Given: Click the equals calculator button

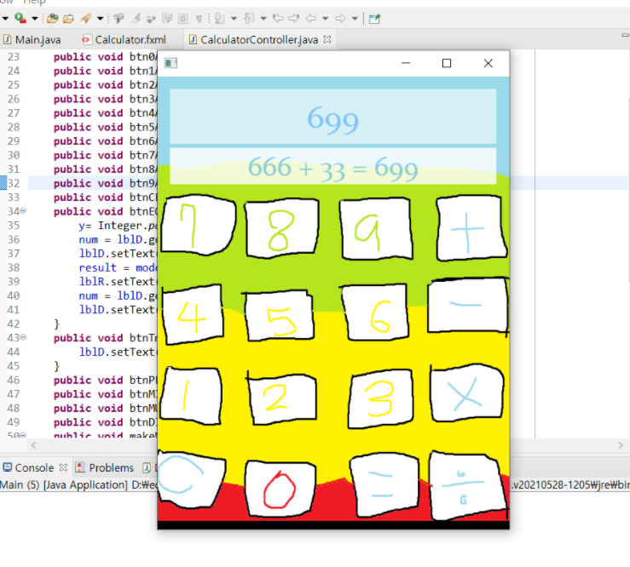Looking at the screenshot, I should (383, 485).
